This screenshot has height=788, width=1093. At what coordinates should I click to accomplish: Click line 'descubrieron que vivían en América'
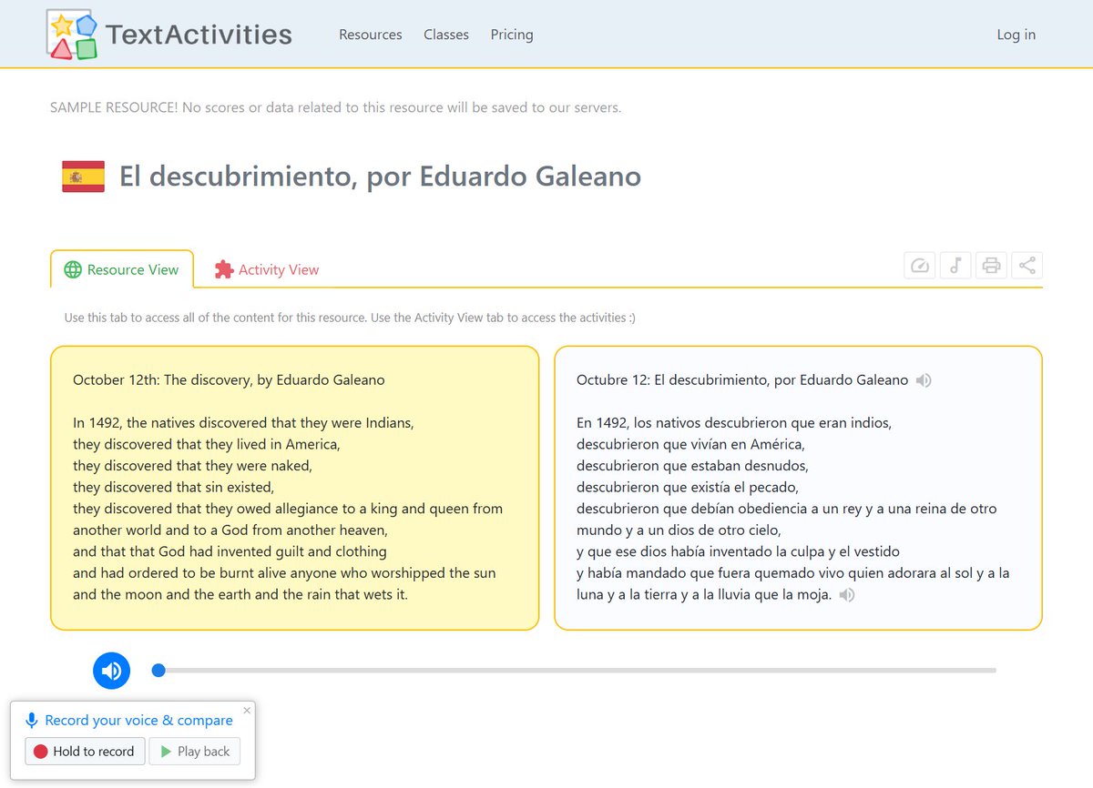click(690, 444)
